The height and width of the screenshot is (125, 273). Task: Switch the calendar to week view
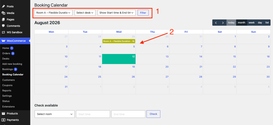pos(252,23)
